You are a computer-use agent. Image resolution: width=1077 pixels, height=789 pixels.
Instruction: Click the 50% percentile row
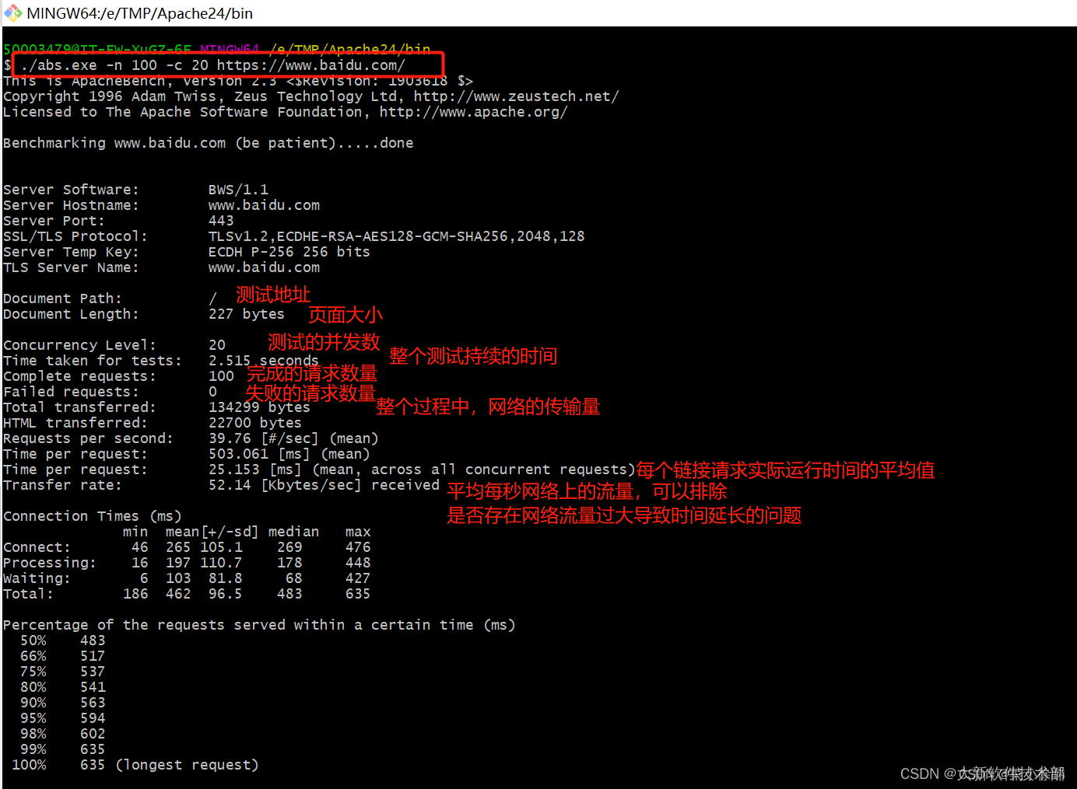63,641
